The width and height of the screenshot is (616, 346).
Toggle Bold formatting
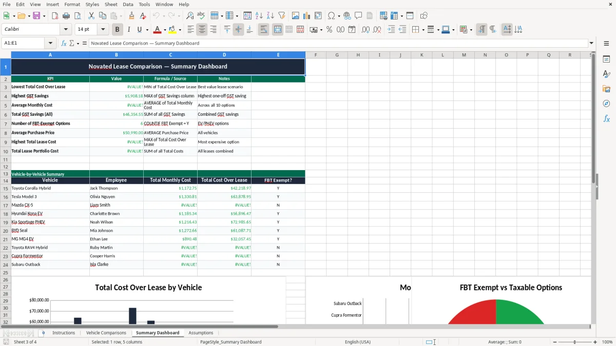(118, 30)
